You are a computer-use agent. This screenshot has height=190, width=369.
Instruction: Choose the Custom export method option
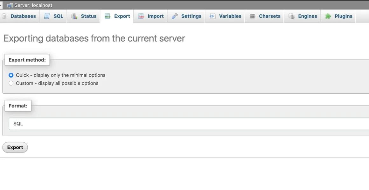(11, 83)
